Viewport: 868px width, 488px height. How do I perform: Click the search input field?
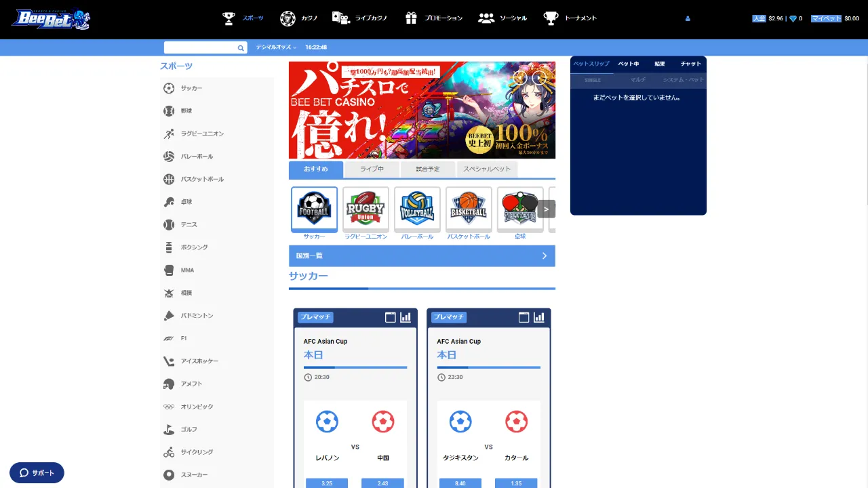pyautogui.click(x=200, y=48)
